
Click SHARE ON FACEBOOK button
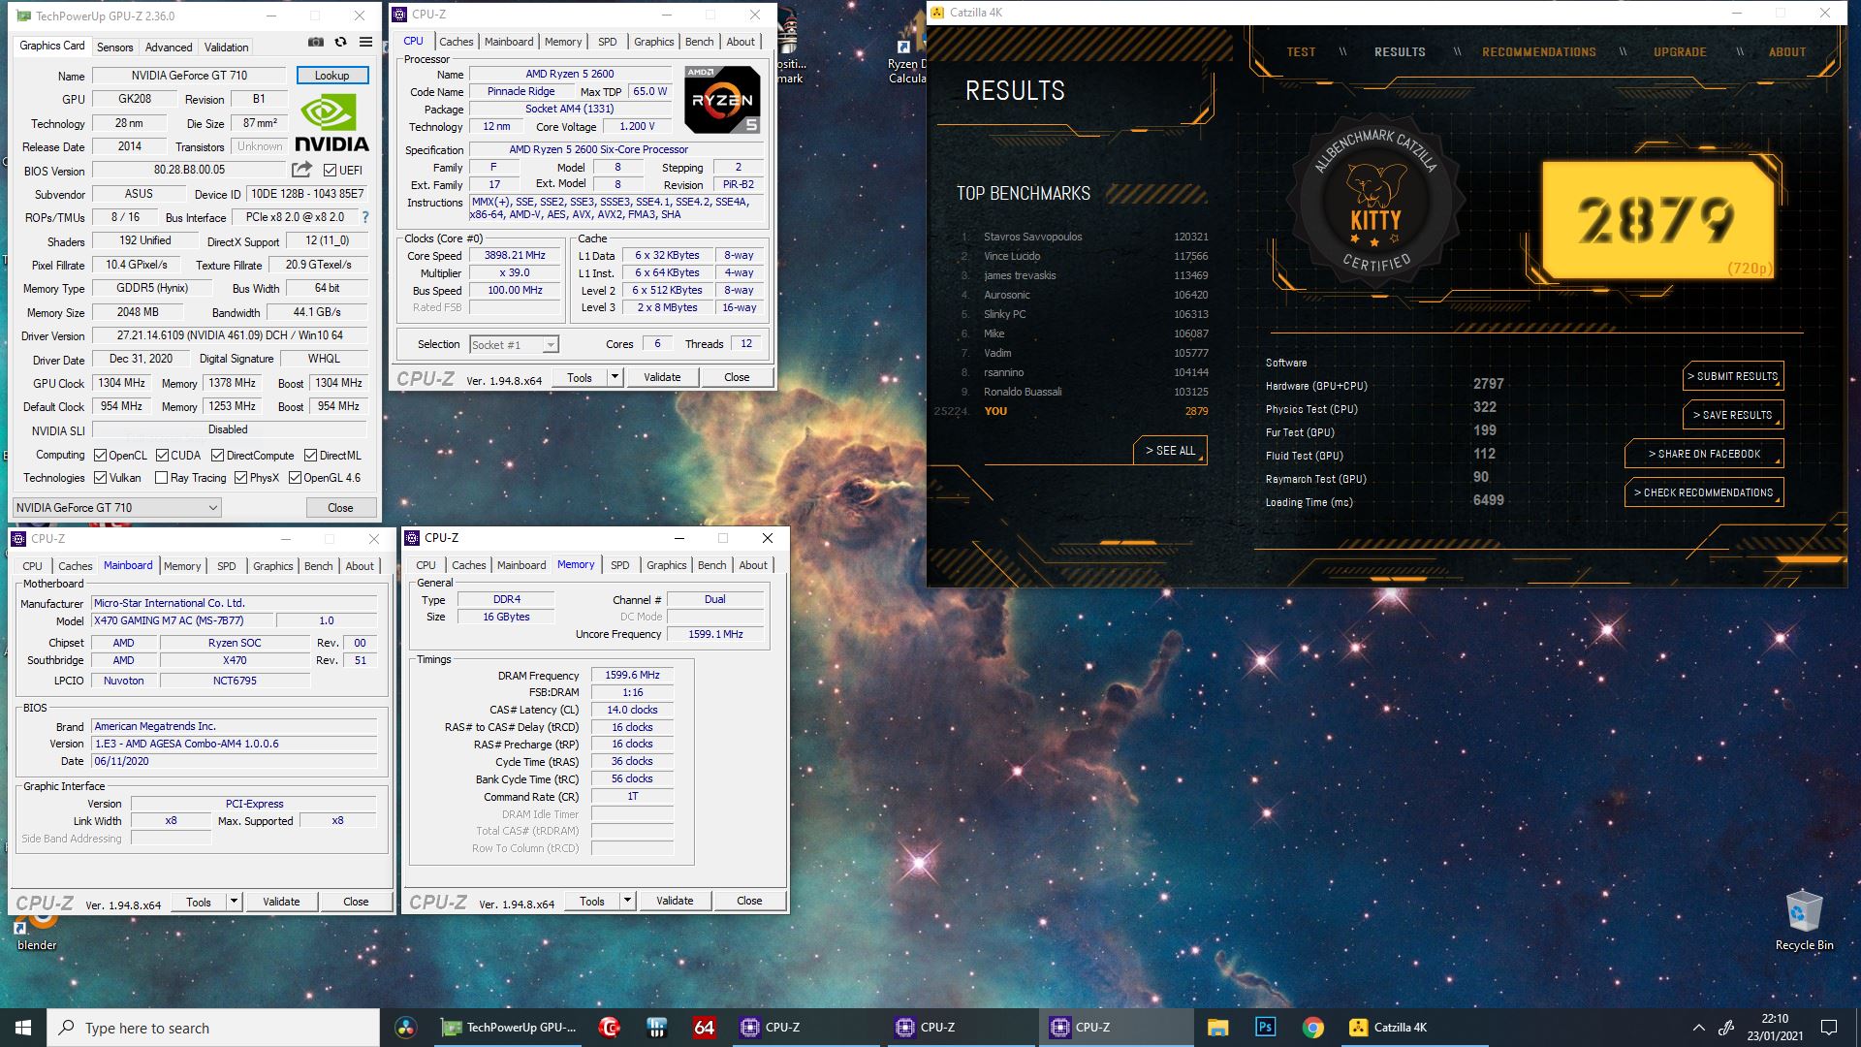(1704, 454)
